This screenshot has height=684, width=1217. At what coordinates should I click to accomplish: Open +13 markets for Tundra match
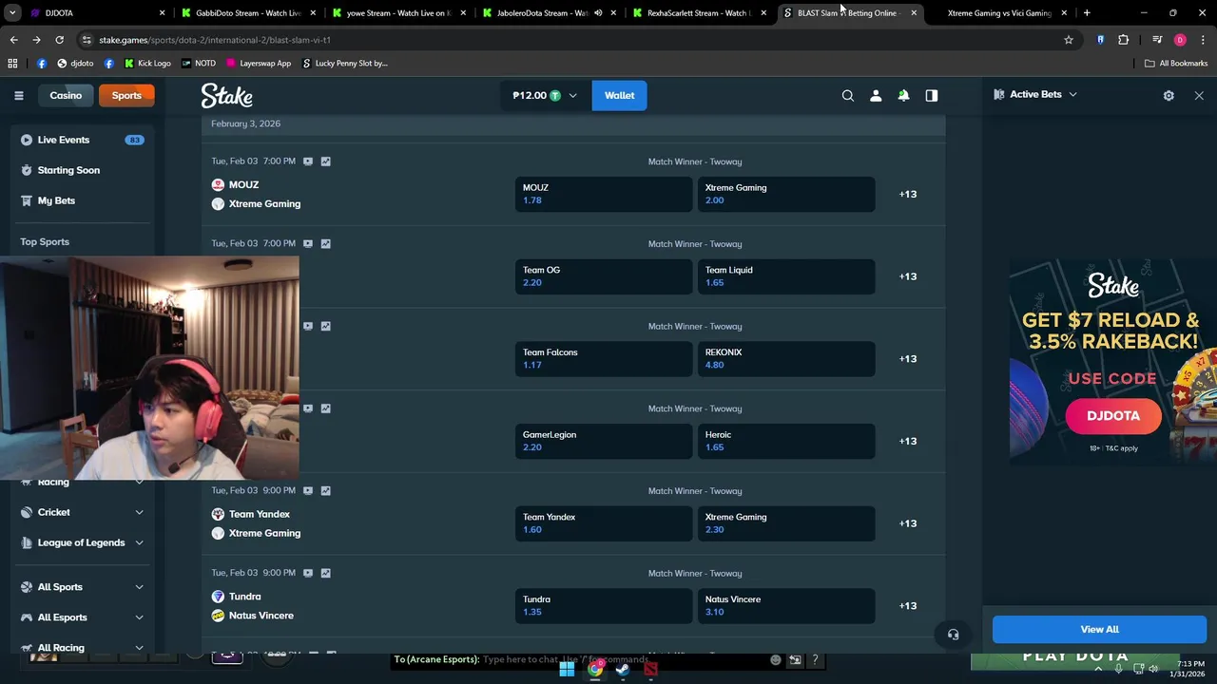(908, 605)
